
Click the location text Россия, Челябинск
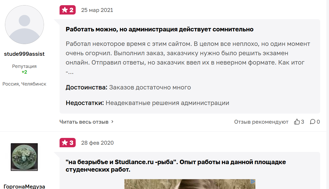tap(24, 84)
